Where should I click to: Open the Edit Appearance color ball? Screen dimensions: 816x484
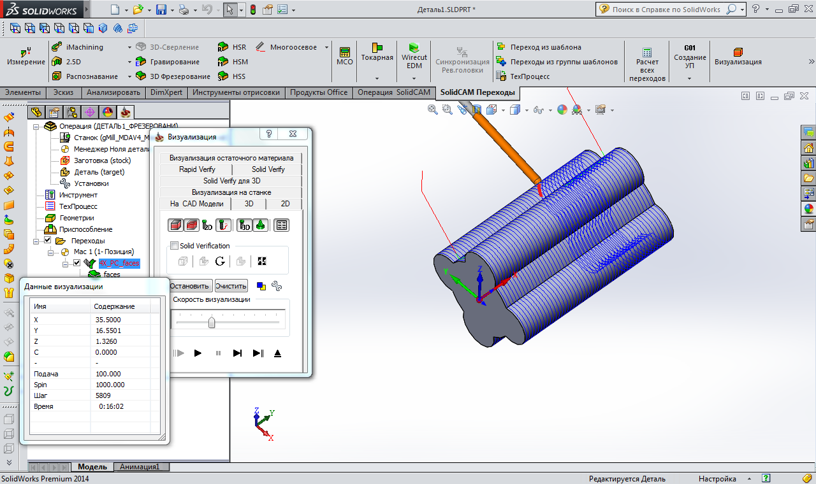click(x=562, y=110)
